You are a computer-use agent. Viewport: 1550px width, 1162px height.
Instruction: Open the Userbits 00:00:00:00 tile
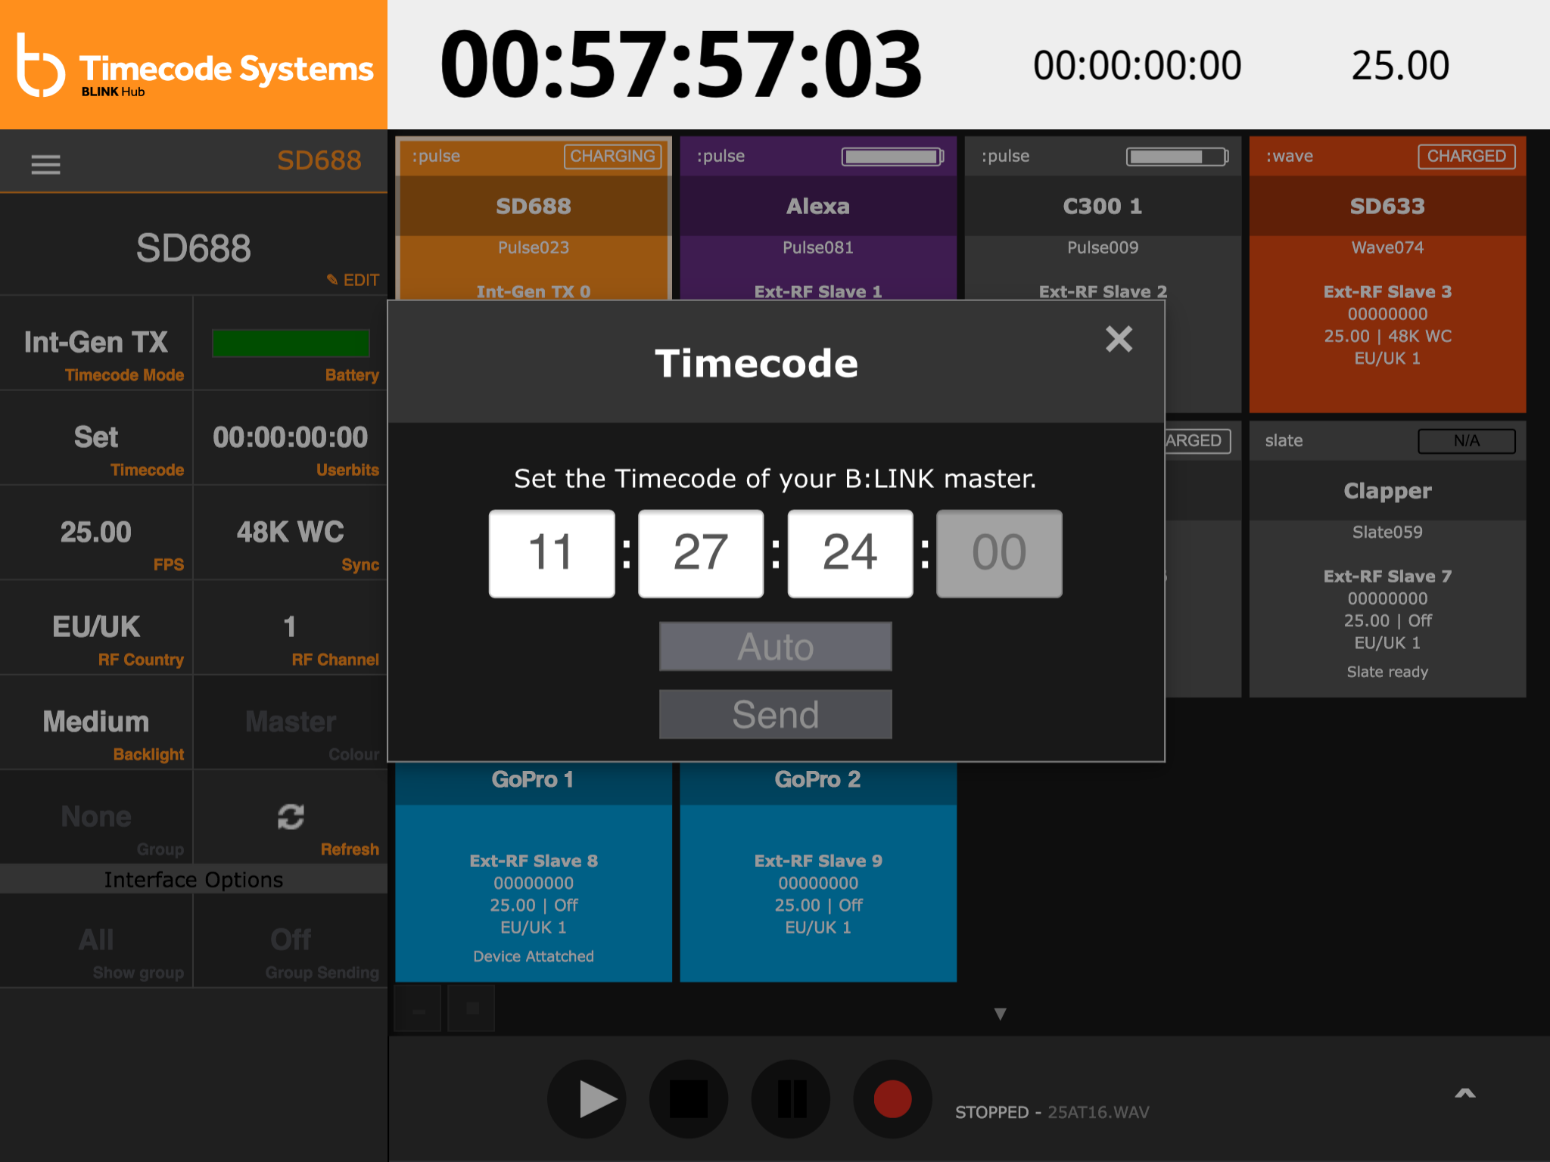tap(291, 438)
